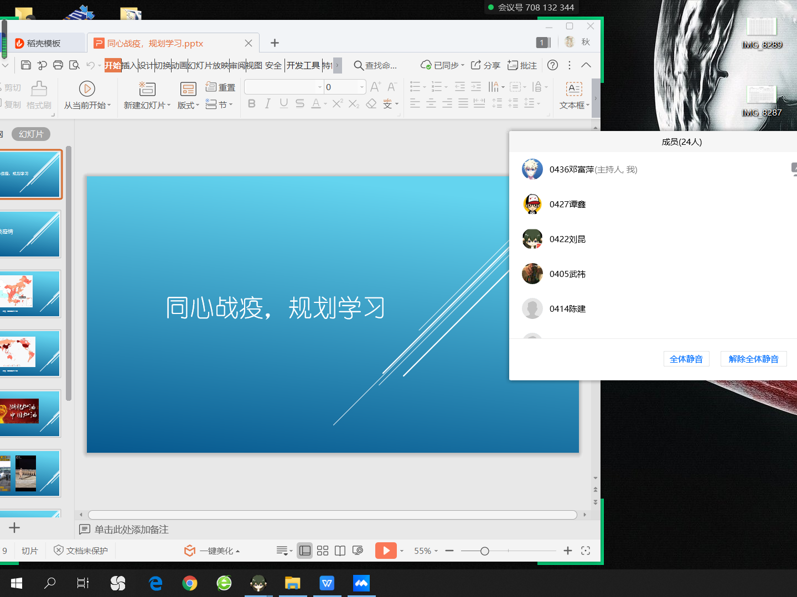Switch to reading view book icon
The height and width of the screenshot is (597, 797).
coord(340,551)
